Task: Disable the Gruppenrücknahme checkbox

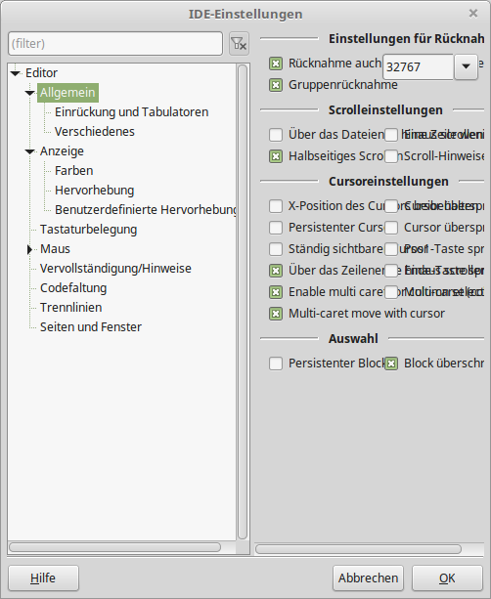Action: 276,85
